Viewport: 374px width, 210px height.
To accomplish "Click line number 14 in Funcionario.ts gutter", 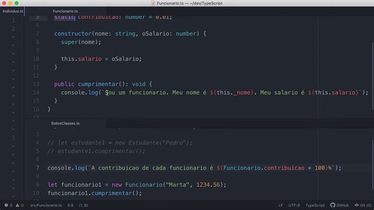I will [36, 92].
